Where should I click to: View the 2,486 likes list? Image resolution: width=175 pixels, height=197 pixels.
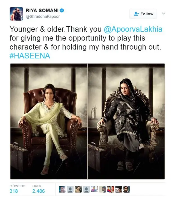39,189
